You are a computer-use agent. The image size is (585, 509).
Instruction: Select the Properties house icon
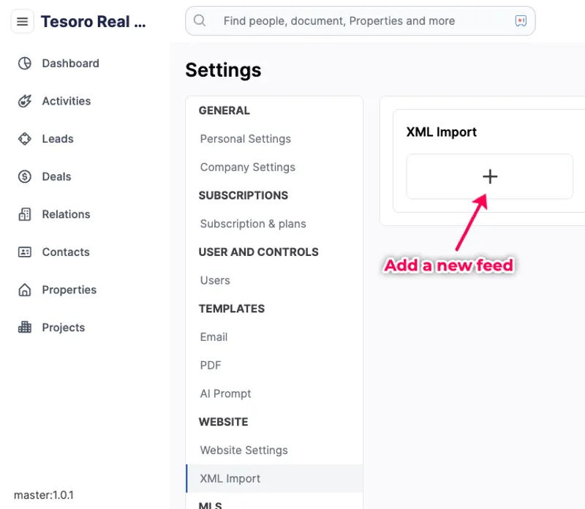point(25,290)
